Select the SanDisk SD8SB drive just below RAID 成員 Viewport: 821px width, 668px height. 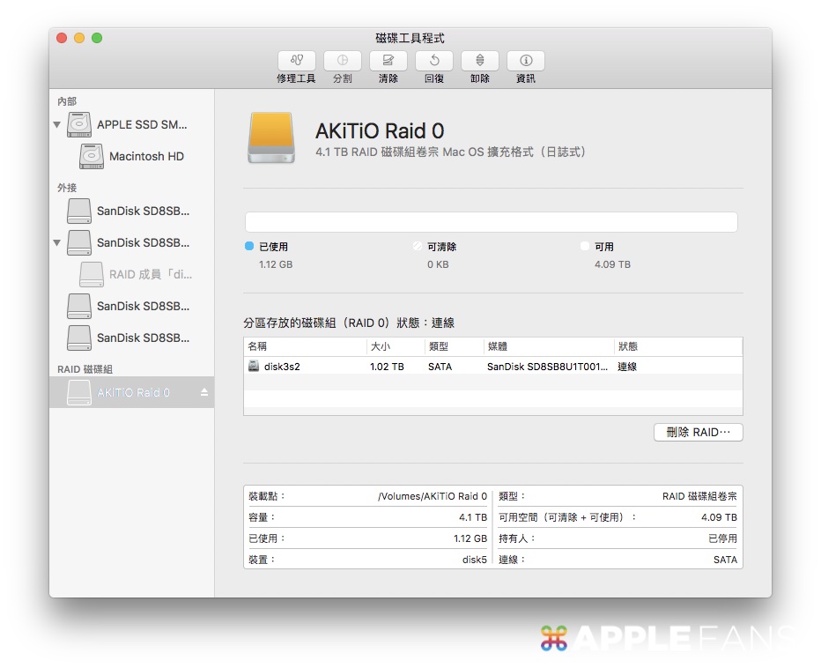click(x=131, y=306)
